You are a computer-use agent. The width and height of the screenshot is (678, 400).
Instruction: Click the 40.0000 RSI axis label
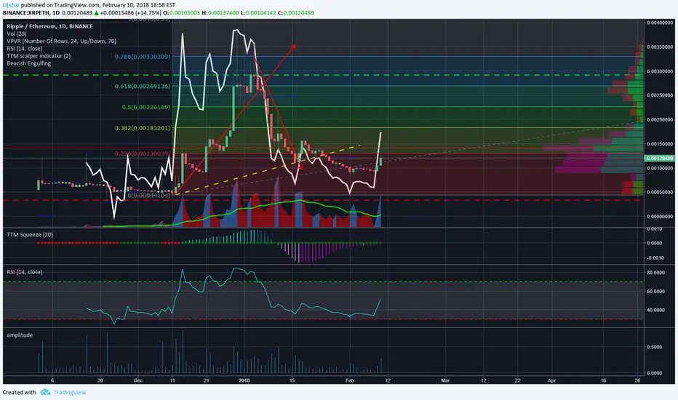[656, 310]
